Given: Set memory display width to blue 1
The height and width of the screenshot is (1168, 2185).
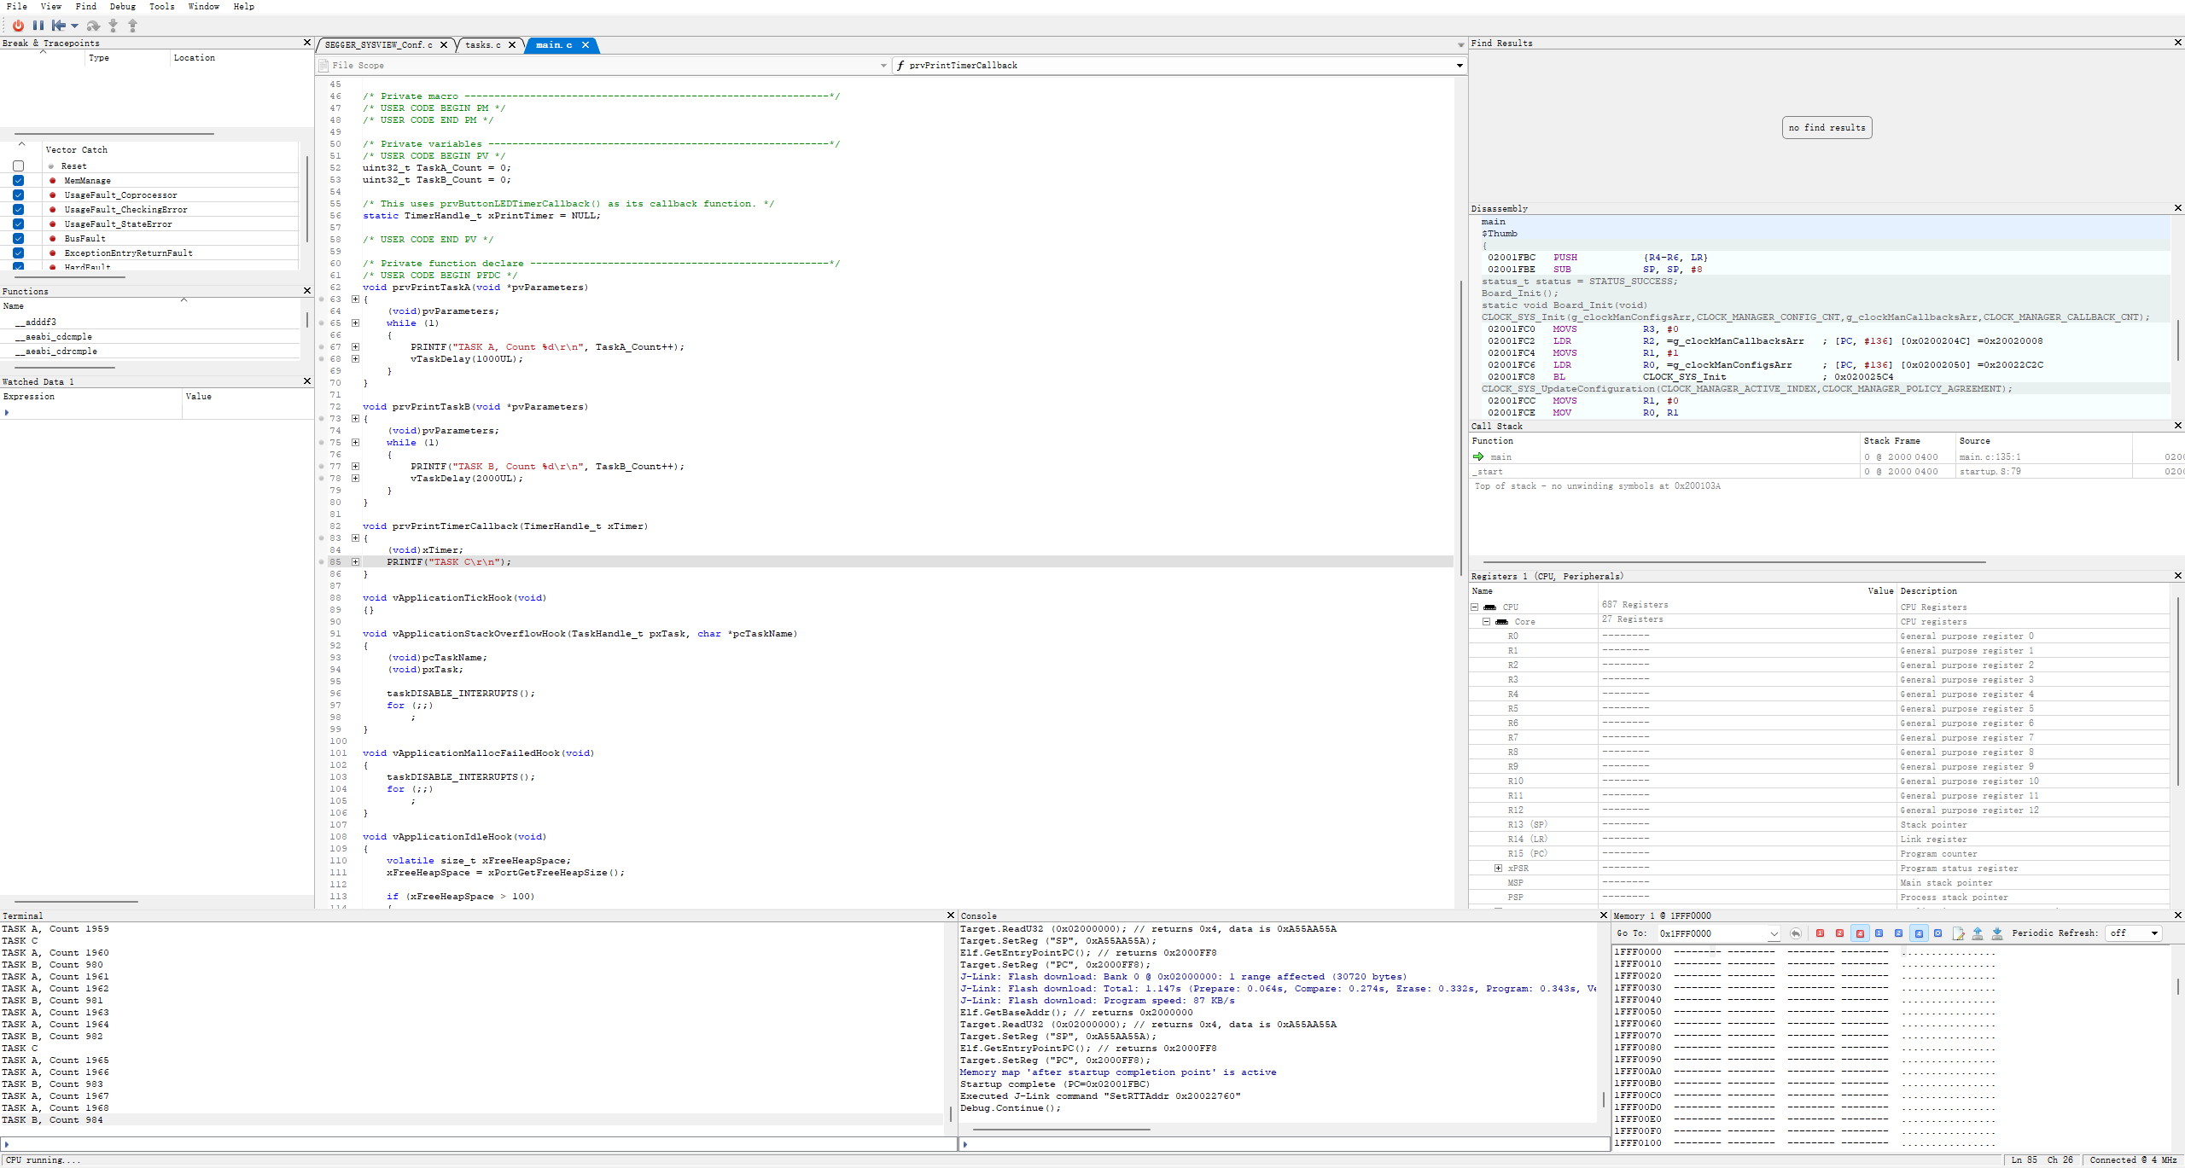Looking at the screenshot, I should (x=1879, y=933).
